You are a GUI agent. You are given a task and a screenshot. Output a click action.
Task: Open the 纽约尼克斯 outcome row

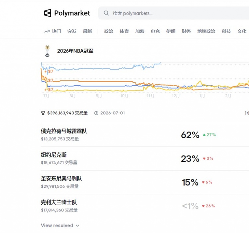click(145, 159)
